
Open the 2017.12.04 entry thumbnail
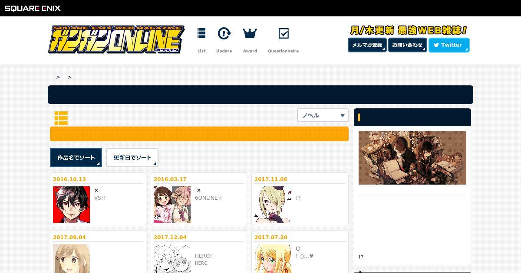tap(172, 259)
